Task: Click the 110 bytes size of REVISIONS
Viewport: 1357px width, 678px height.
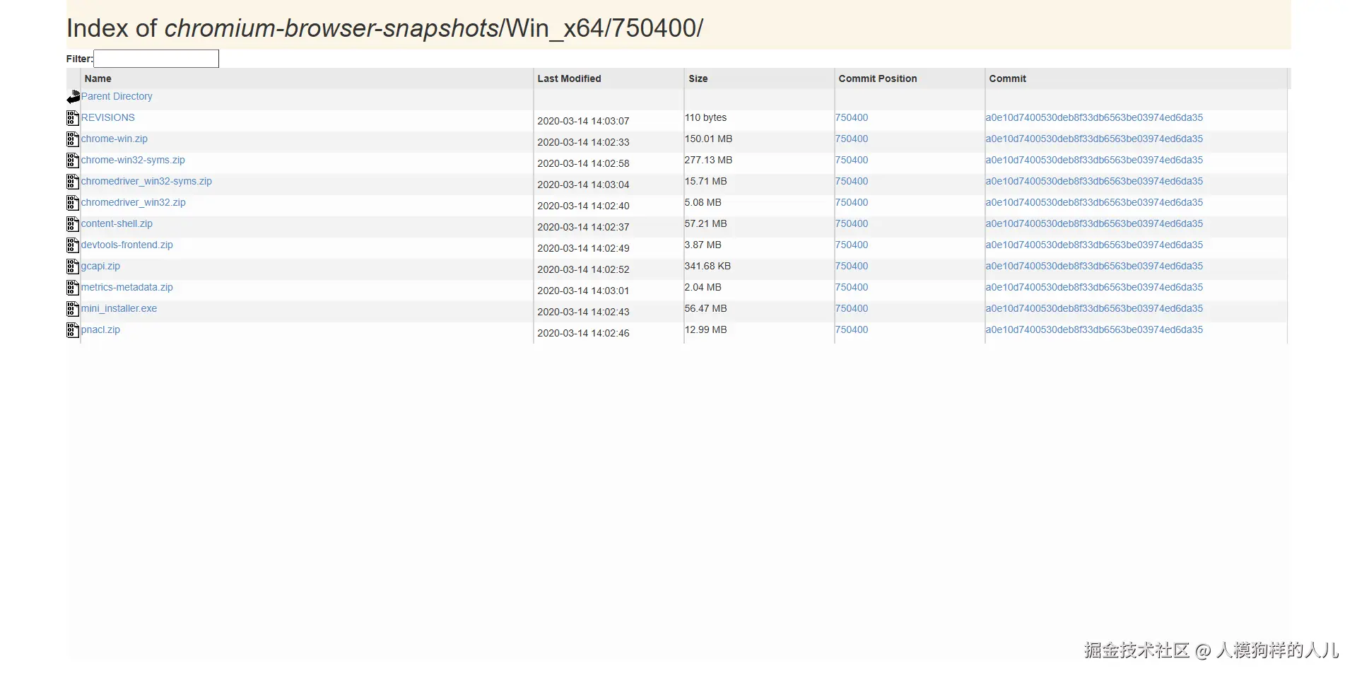Action: tap(705, 117)
